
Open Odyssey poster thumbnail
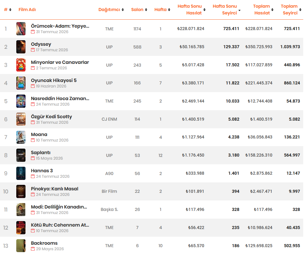point(21,47)
